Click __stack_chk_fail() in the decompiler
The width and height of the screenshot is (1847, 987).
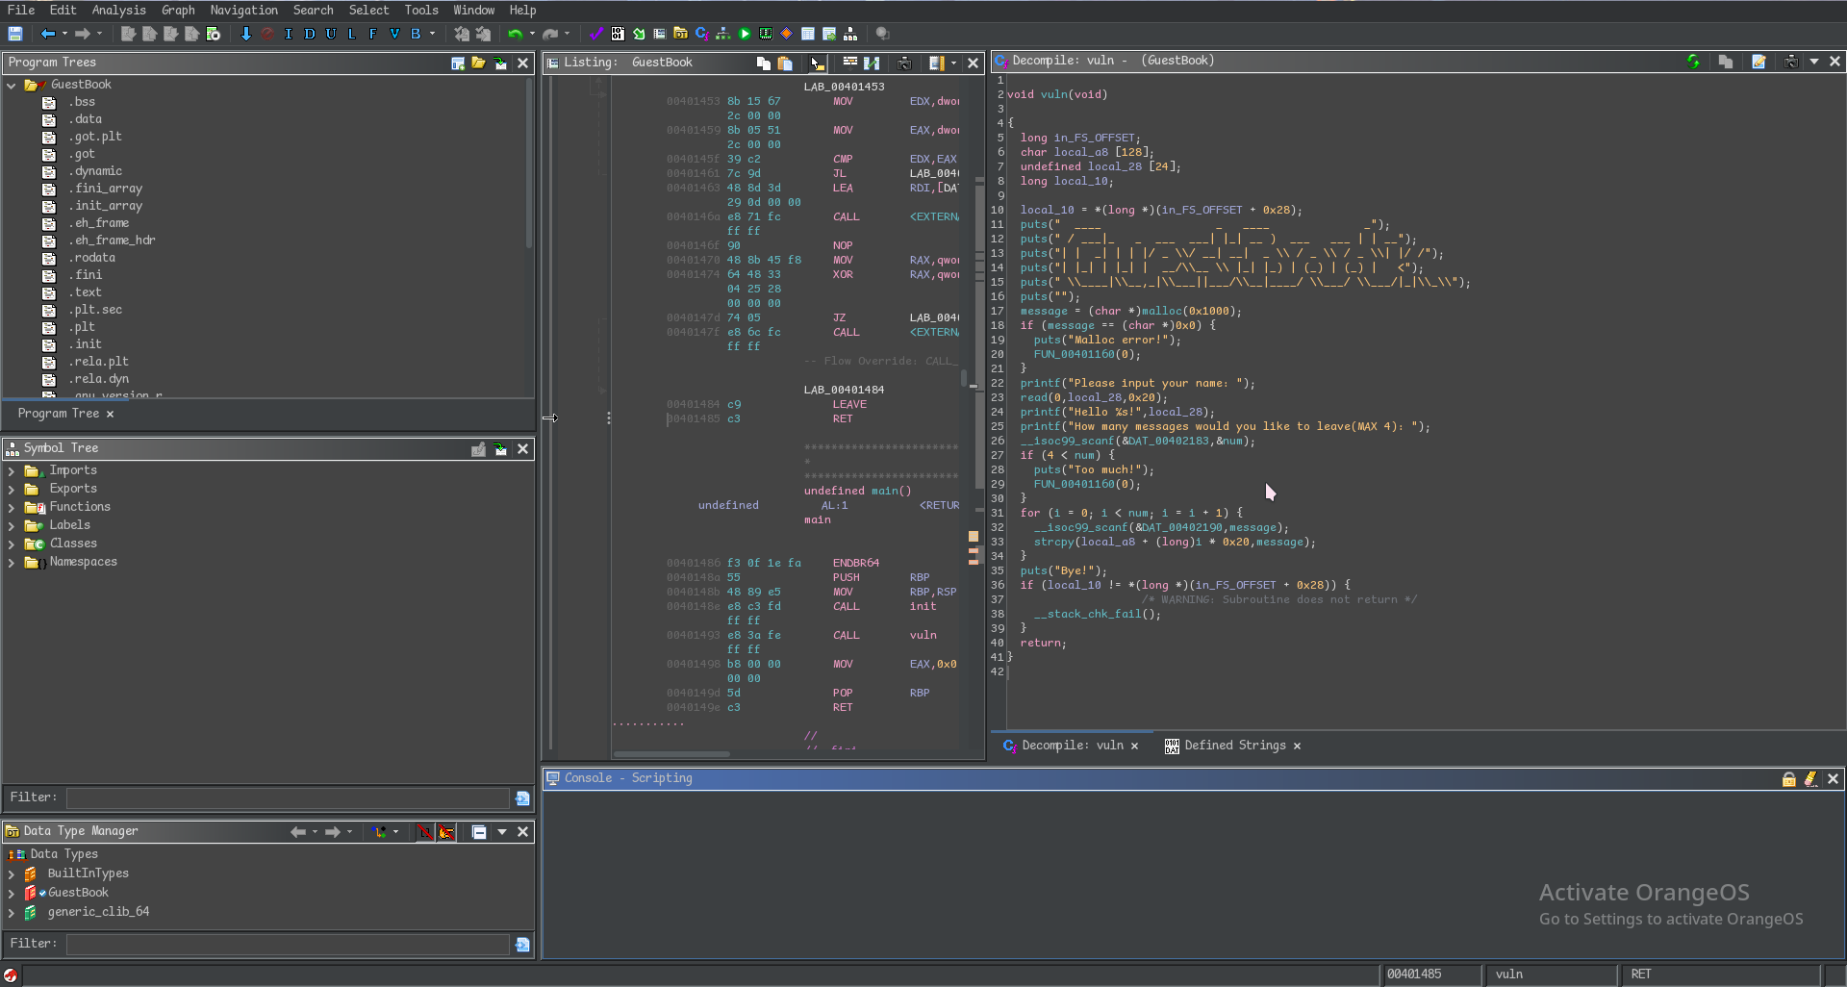pyautogui.click(x=1097, y=614)
